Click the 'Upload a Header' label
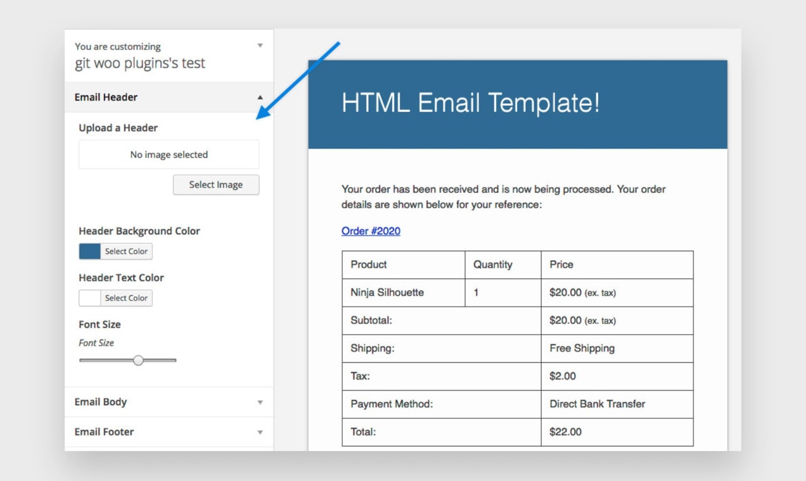Viewport: 806px width, 481px height. pyautogui.click(x=118, y=128)
